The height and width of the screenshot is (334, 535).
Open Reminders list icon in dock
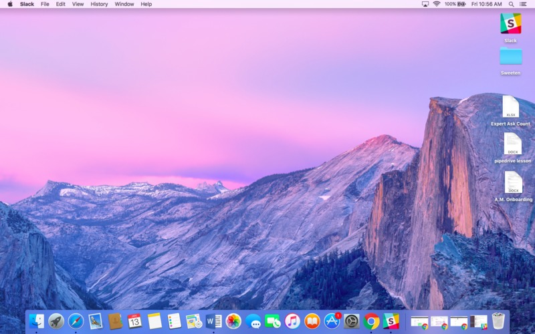point(174,321)
